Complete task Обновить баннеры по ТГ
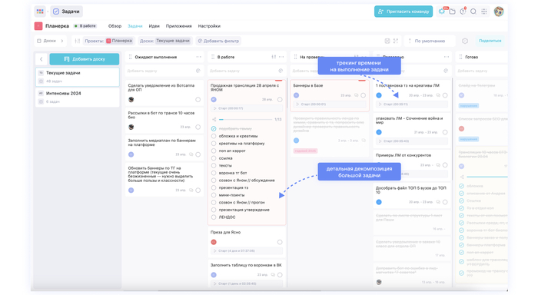This screenshot has width=538, height=295. pyautogui.click(x=198, y=191)
